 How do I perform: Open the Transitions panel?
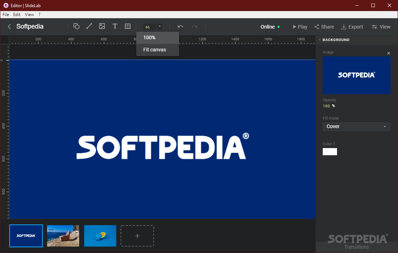pos(356,247)
